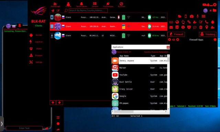
Task: Open the Blocked tab
Action: tap(121, 4)
